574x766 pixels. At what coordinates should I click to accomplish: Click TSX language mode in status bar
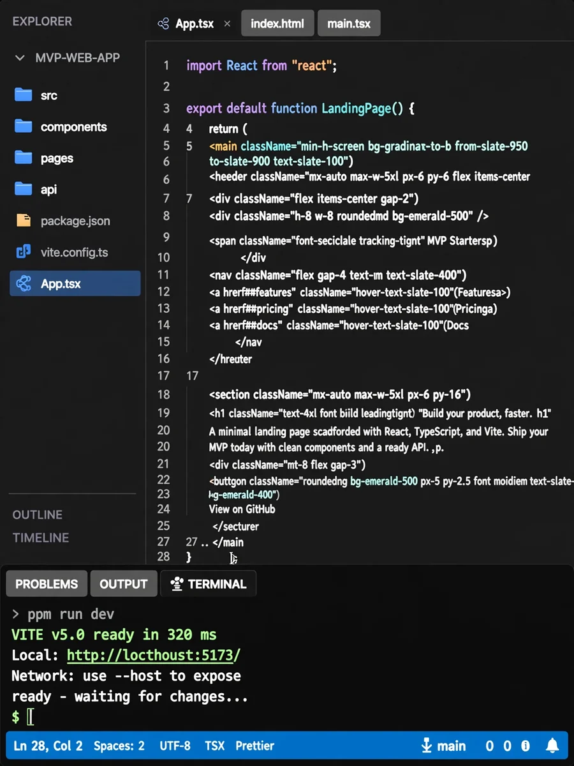pos(214,746)
